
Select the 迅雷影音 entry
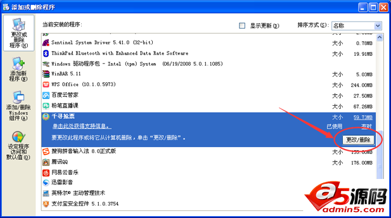coord(62,183)
